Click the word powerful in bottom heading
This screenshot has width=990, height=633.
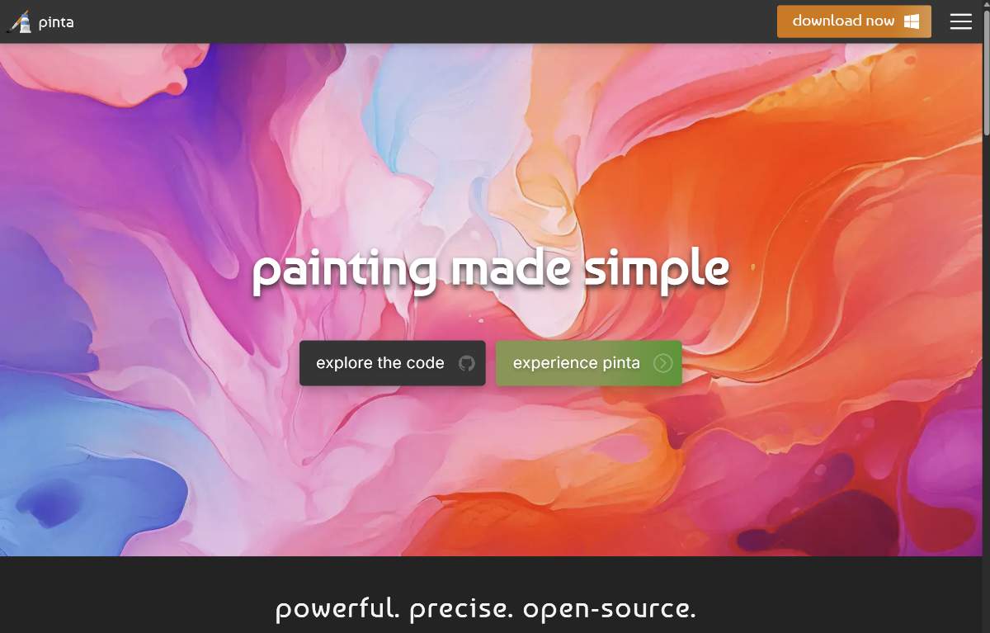tap(337, 609)
